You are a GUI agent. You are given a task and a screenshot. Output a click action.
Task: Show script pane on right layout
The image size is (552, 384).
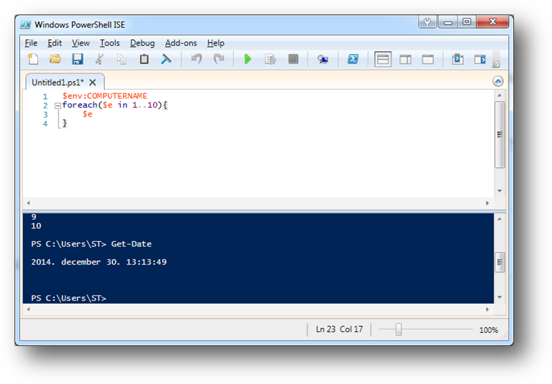(405, 59)
